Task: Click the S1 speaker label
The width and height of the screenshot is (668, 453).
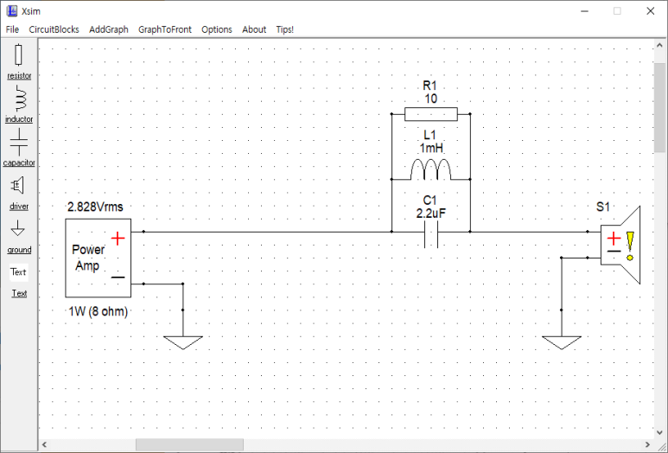Action: (x=603, y=207)
